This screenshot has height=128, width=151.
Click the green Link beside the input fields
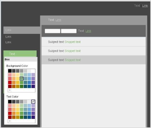(88, 31)
